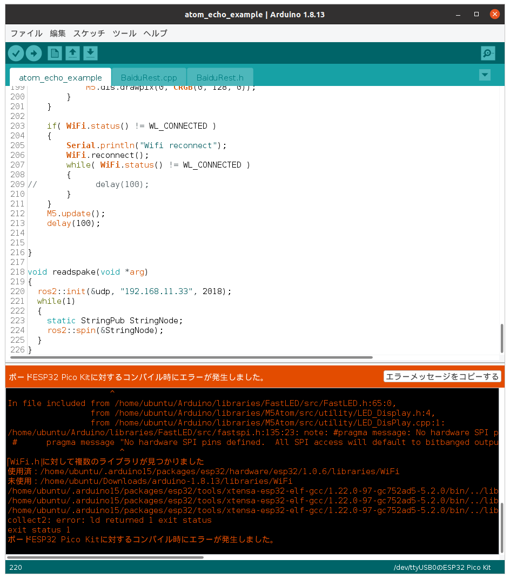The width and height of the screenshot is (510, 579).
Task: Click the Verify (checkmark) button
Action: point(16,54)
